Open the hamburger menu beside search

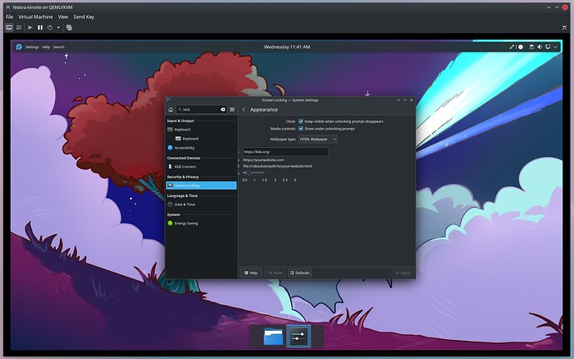click(x=232, y=109)
